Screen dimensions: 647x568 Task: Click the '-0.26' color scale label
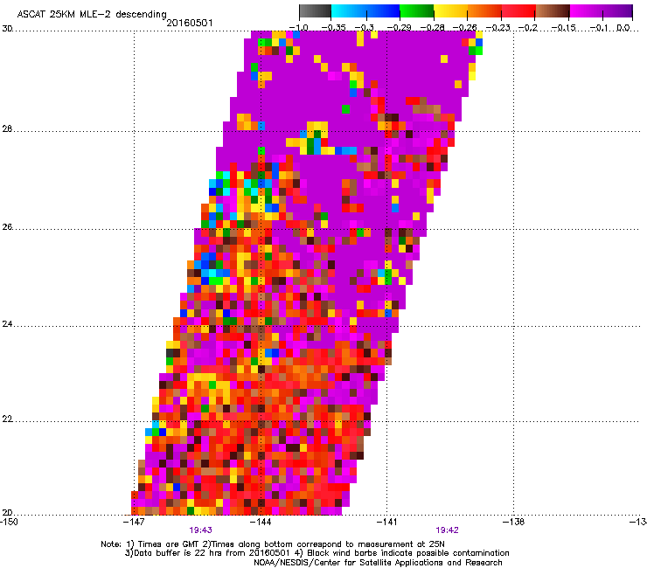click(464, 28)
